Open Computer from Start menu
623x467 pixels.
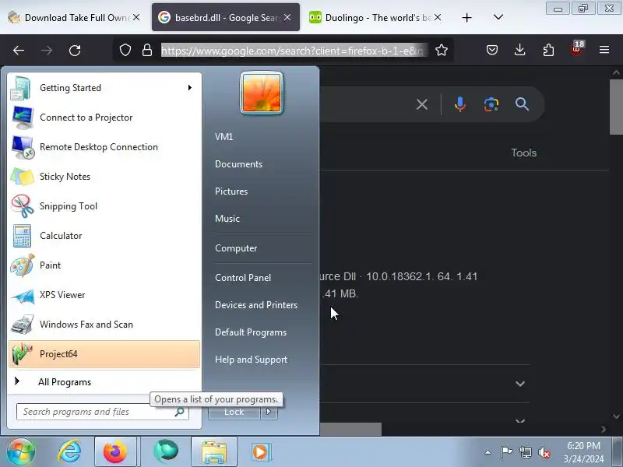tap(236, 248)
